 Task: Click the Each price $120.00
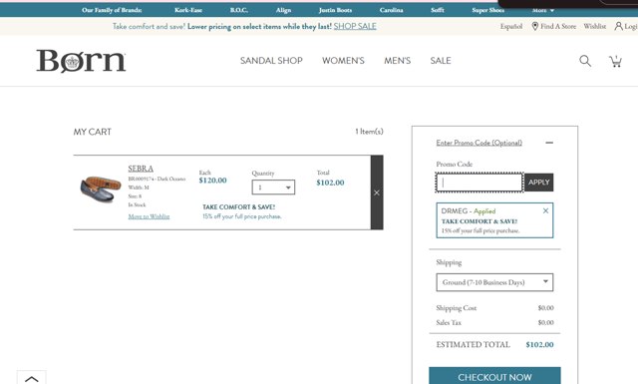[212, 181]
